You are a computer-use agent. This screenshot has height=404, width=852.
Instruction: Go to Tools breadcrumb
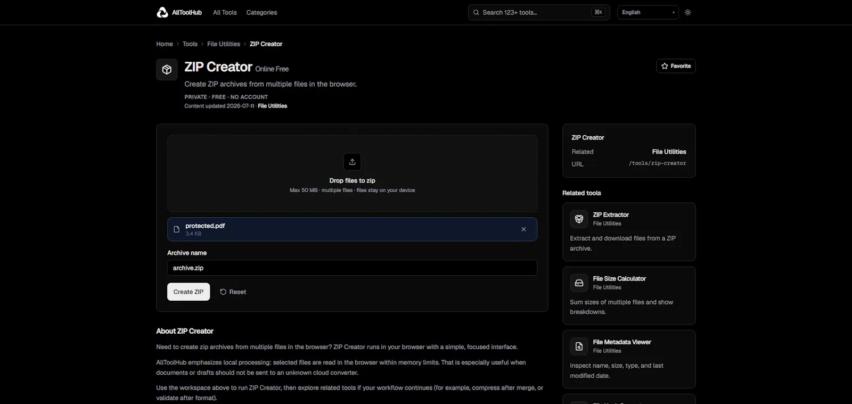190,44
